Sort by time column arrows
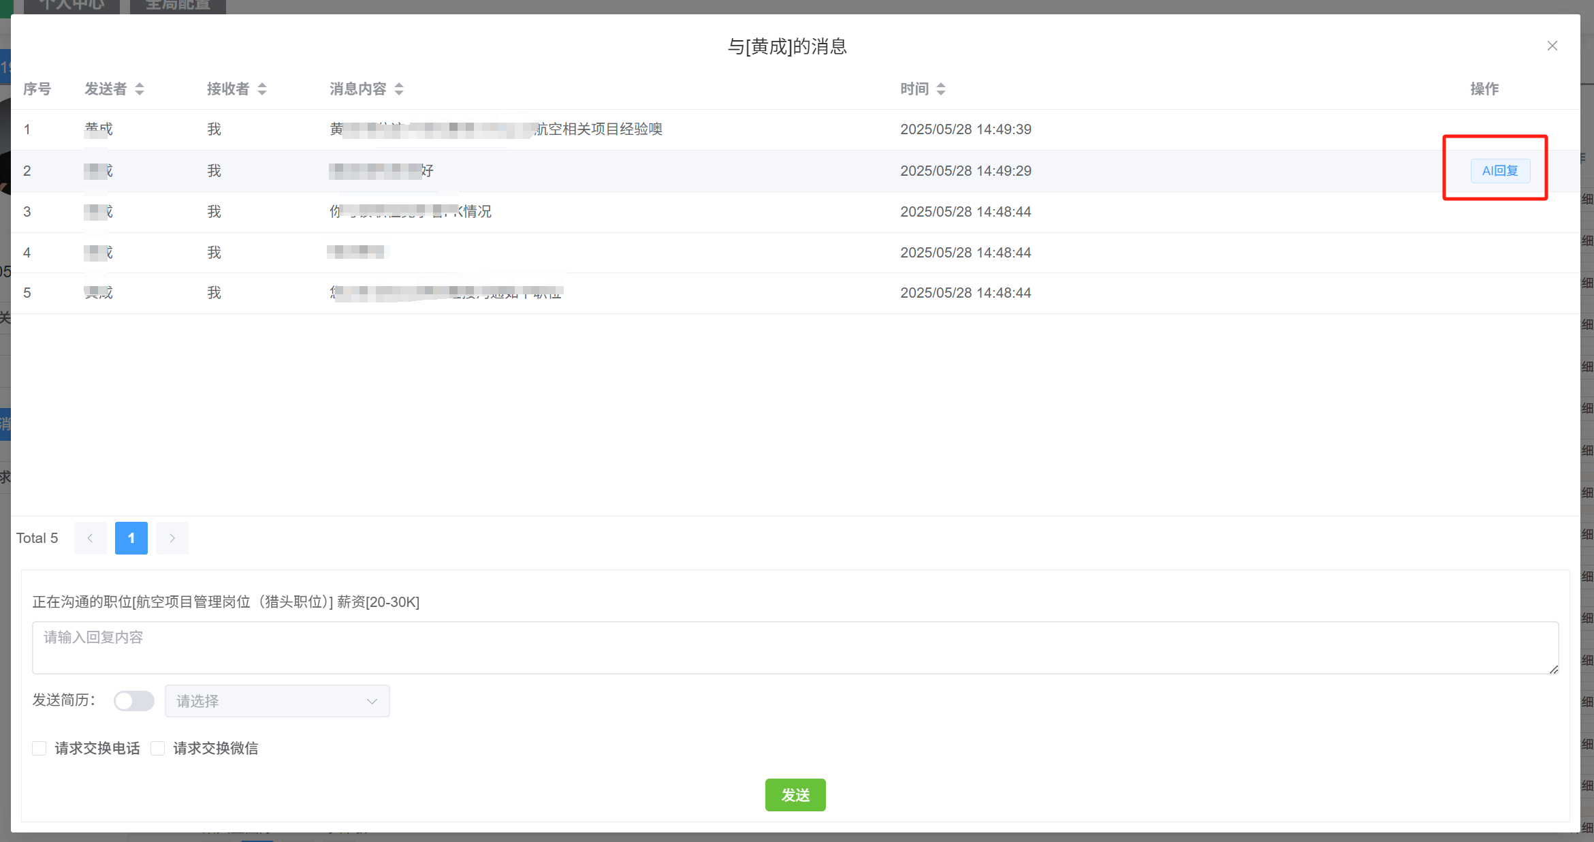The width and height of the screenshot is (1594, 842). point(941,89)
